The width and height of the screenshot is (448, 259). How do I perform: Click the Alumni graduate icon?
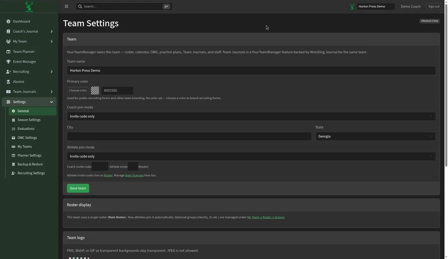coord(8,82)
